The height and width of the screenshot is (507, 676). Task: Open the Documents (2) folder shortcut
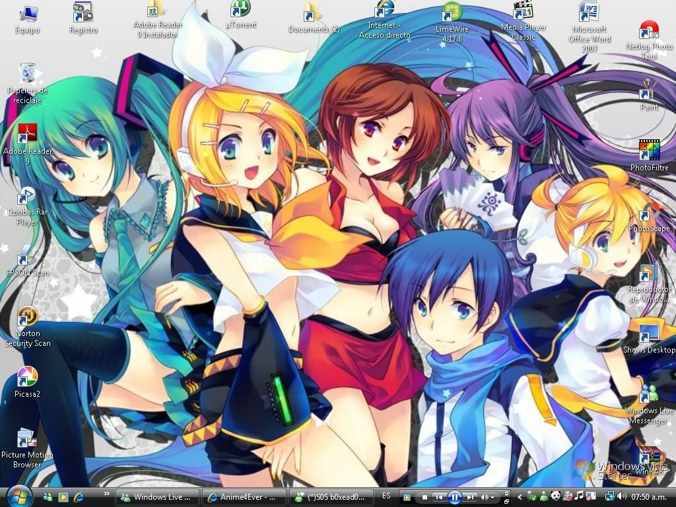point(314,18)
